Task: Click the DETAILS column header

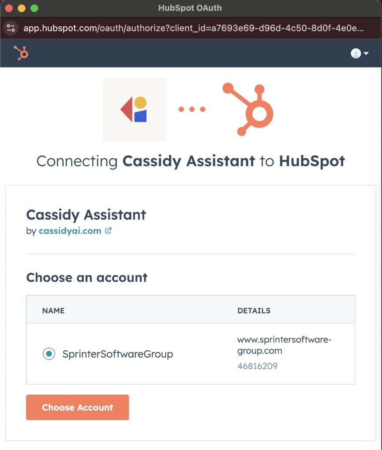Action: pyautogui.click(x=254, y=311)
